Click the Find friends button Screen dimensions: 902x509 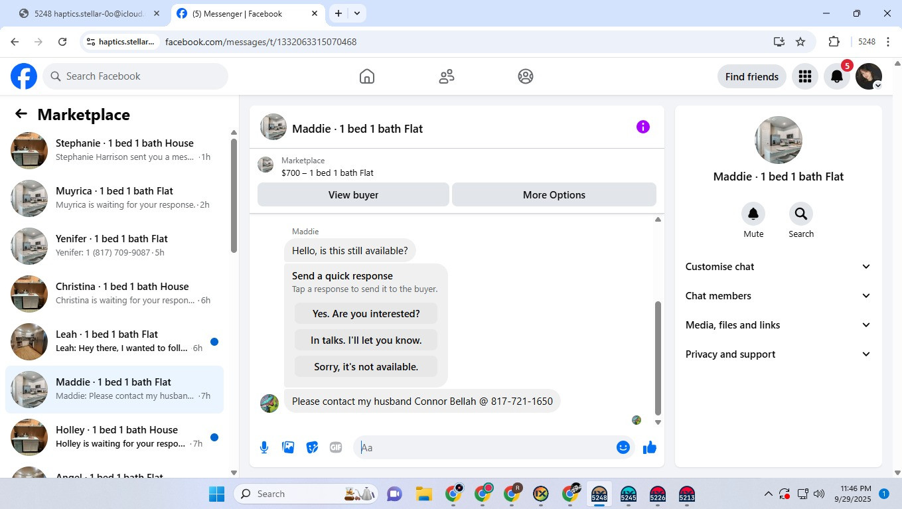coord(752,76)
